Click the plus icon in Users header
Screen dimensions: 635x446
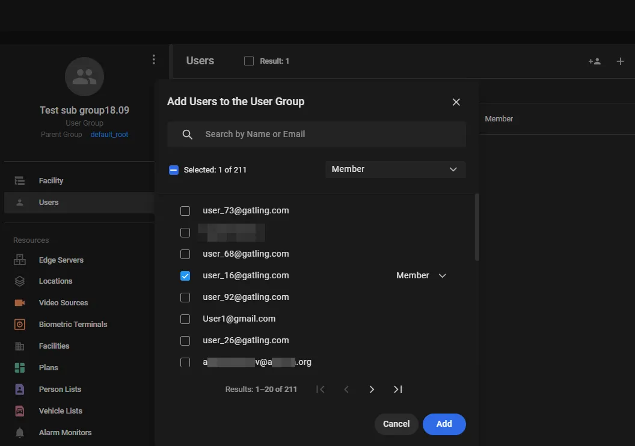click(x=620, y=61)
